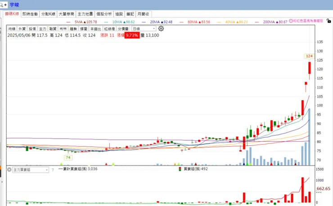Click the 2025/05/06 date text
Screen dimensions: 333x206
point(19,35)
